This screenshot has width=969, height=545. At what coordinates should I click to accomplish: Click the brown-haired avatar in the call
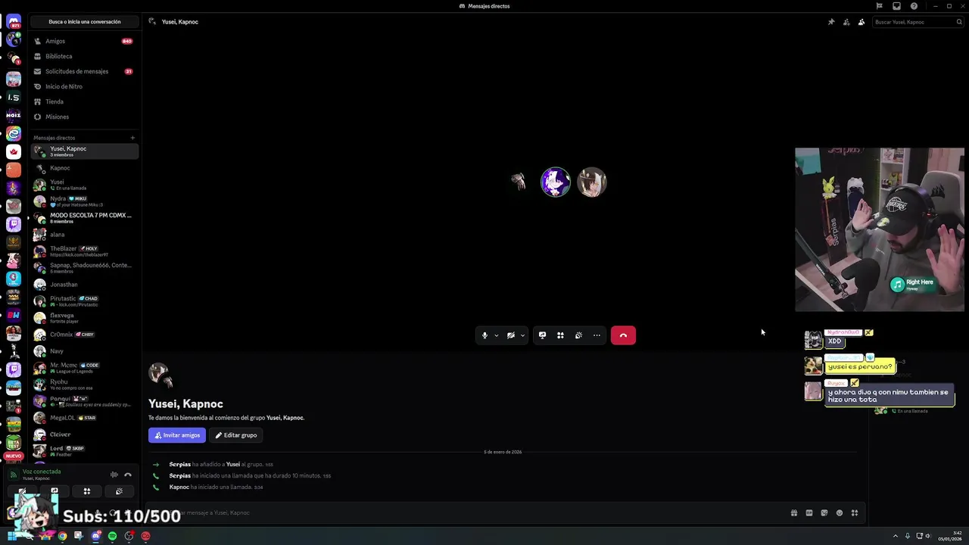pyautogui.click(x=592, y=182)
